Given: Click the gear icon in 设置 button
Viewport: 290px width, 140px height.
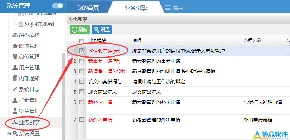Looking at the screenshot, I should point(96,29).
